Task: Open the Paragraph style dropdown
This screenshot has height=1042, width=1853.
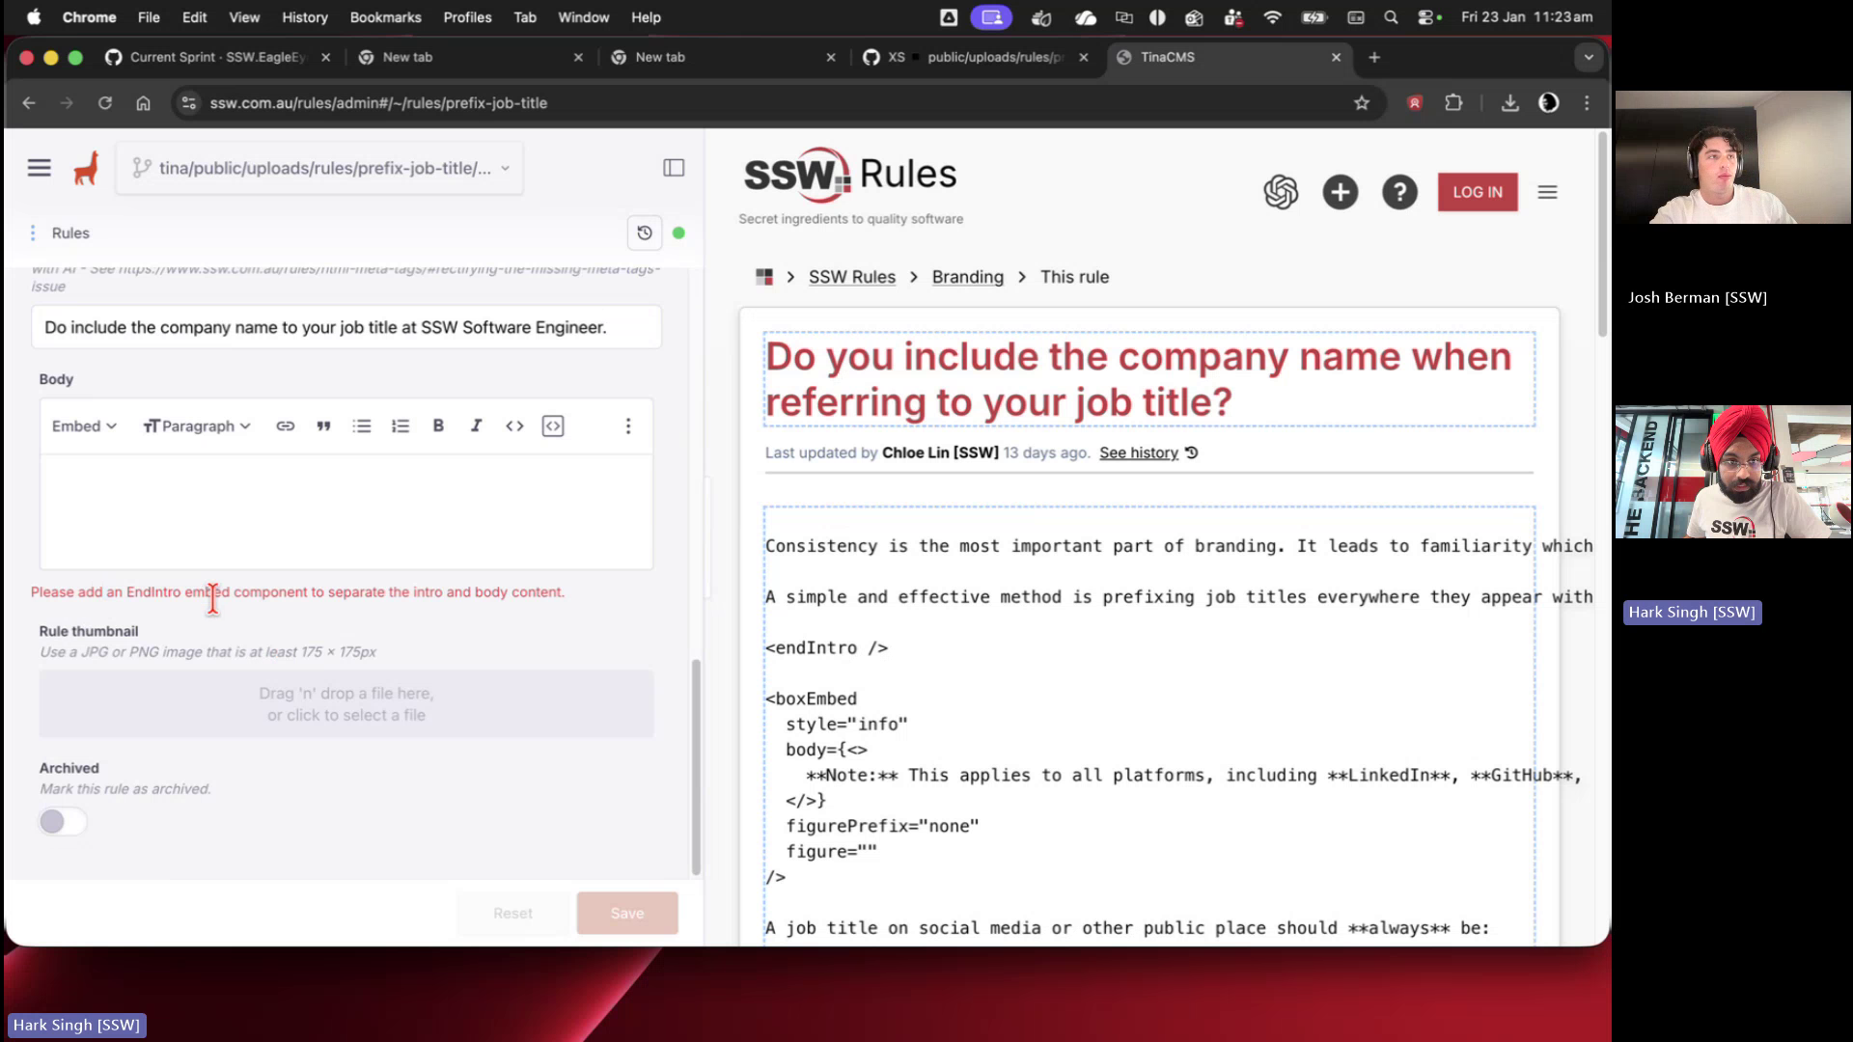Action: point(197,425)
